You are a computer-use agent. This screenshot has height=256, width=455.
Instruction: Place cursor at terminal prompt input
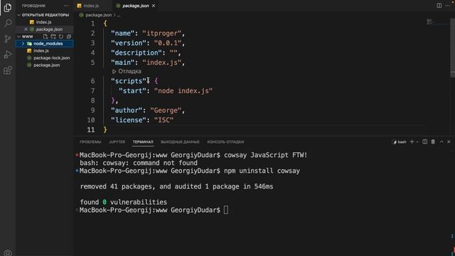226,210
